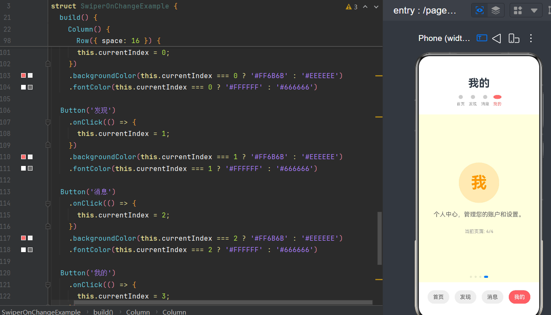Click the warning triangle indicator showing 3
This screenshot has height=315, width=551.
tap(352, 7)
